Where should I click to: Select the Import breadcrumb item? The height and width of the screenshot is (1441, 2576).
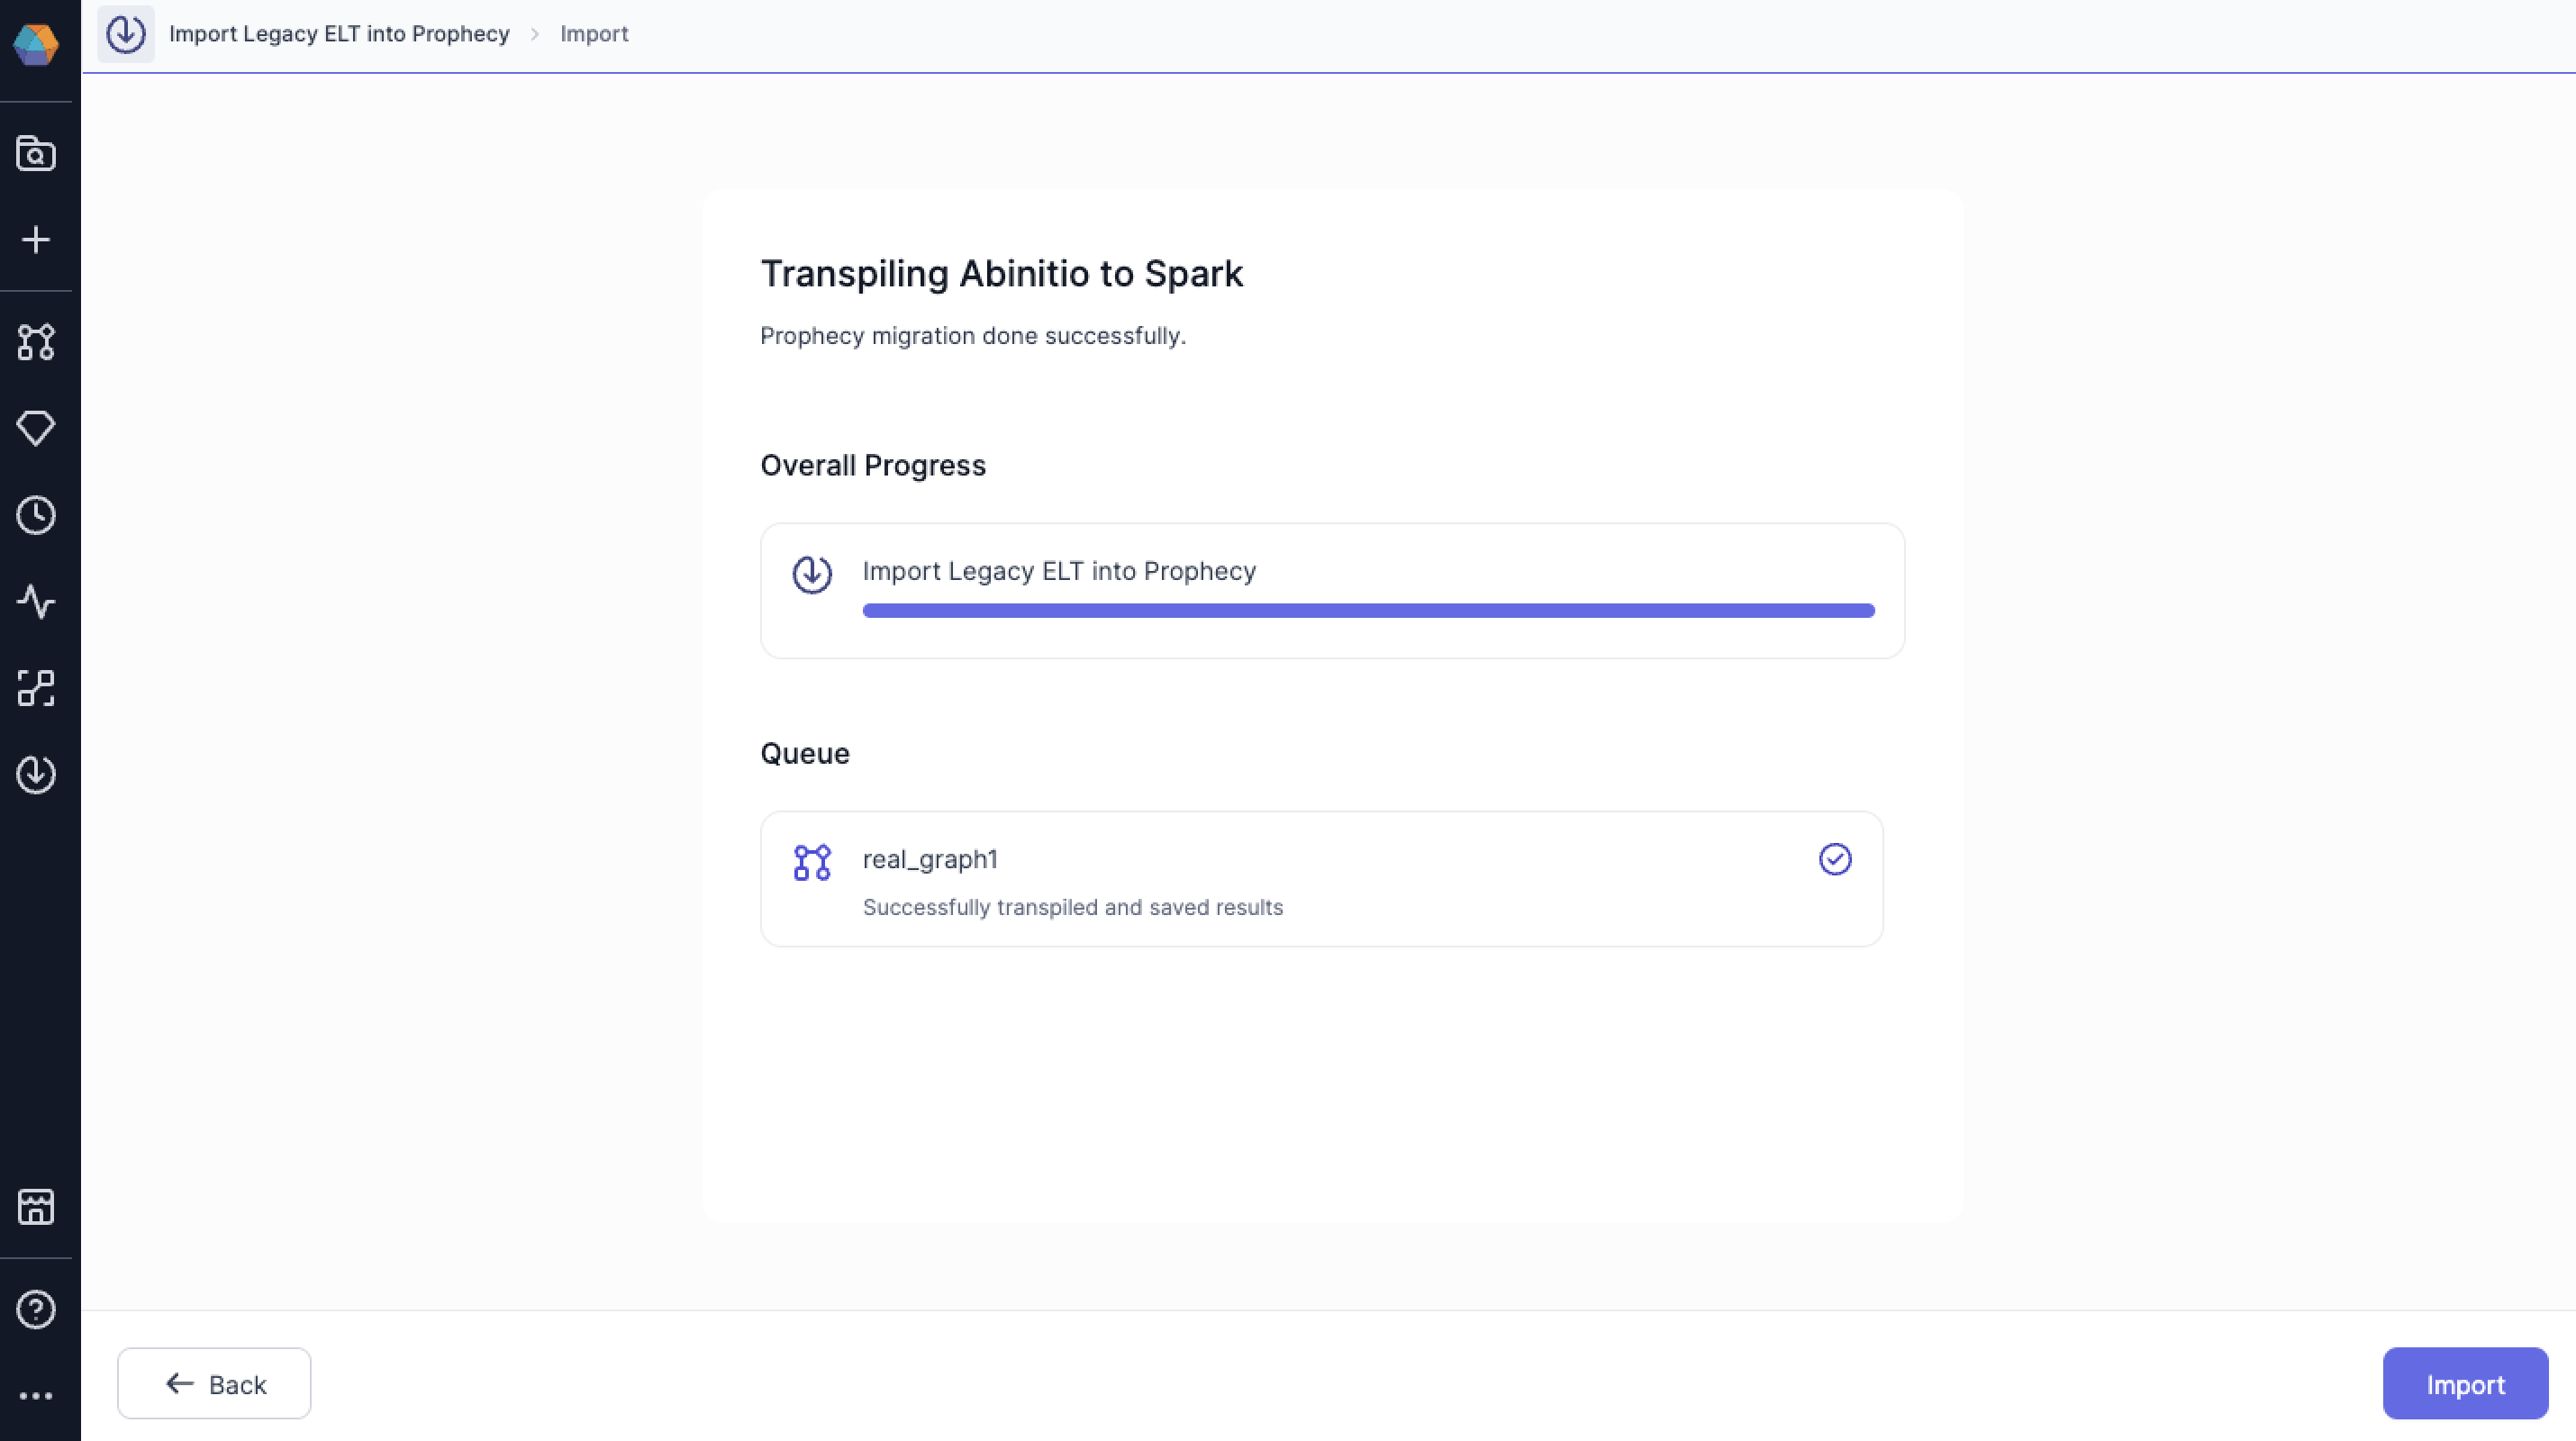(594, 33)
